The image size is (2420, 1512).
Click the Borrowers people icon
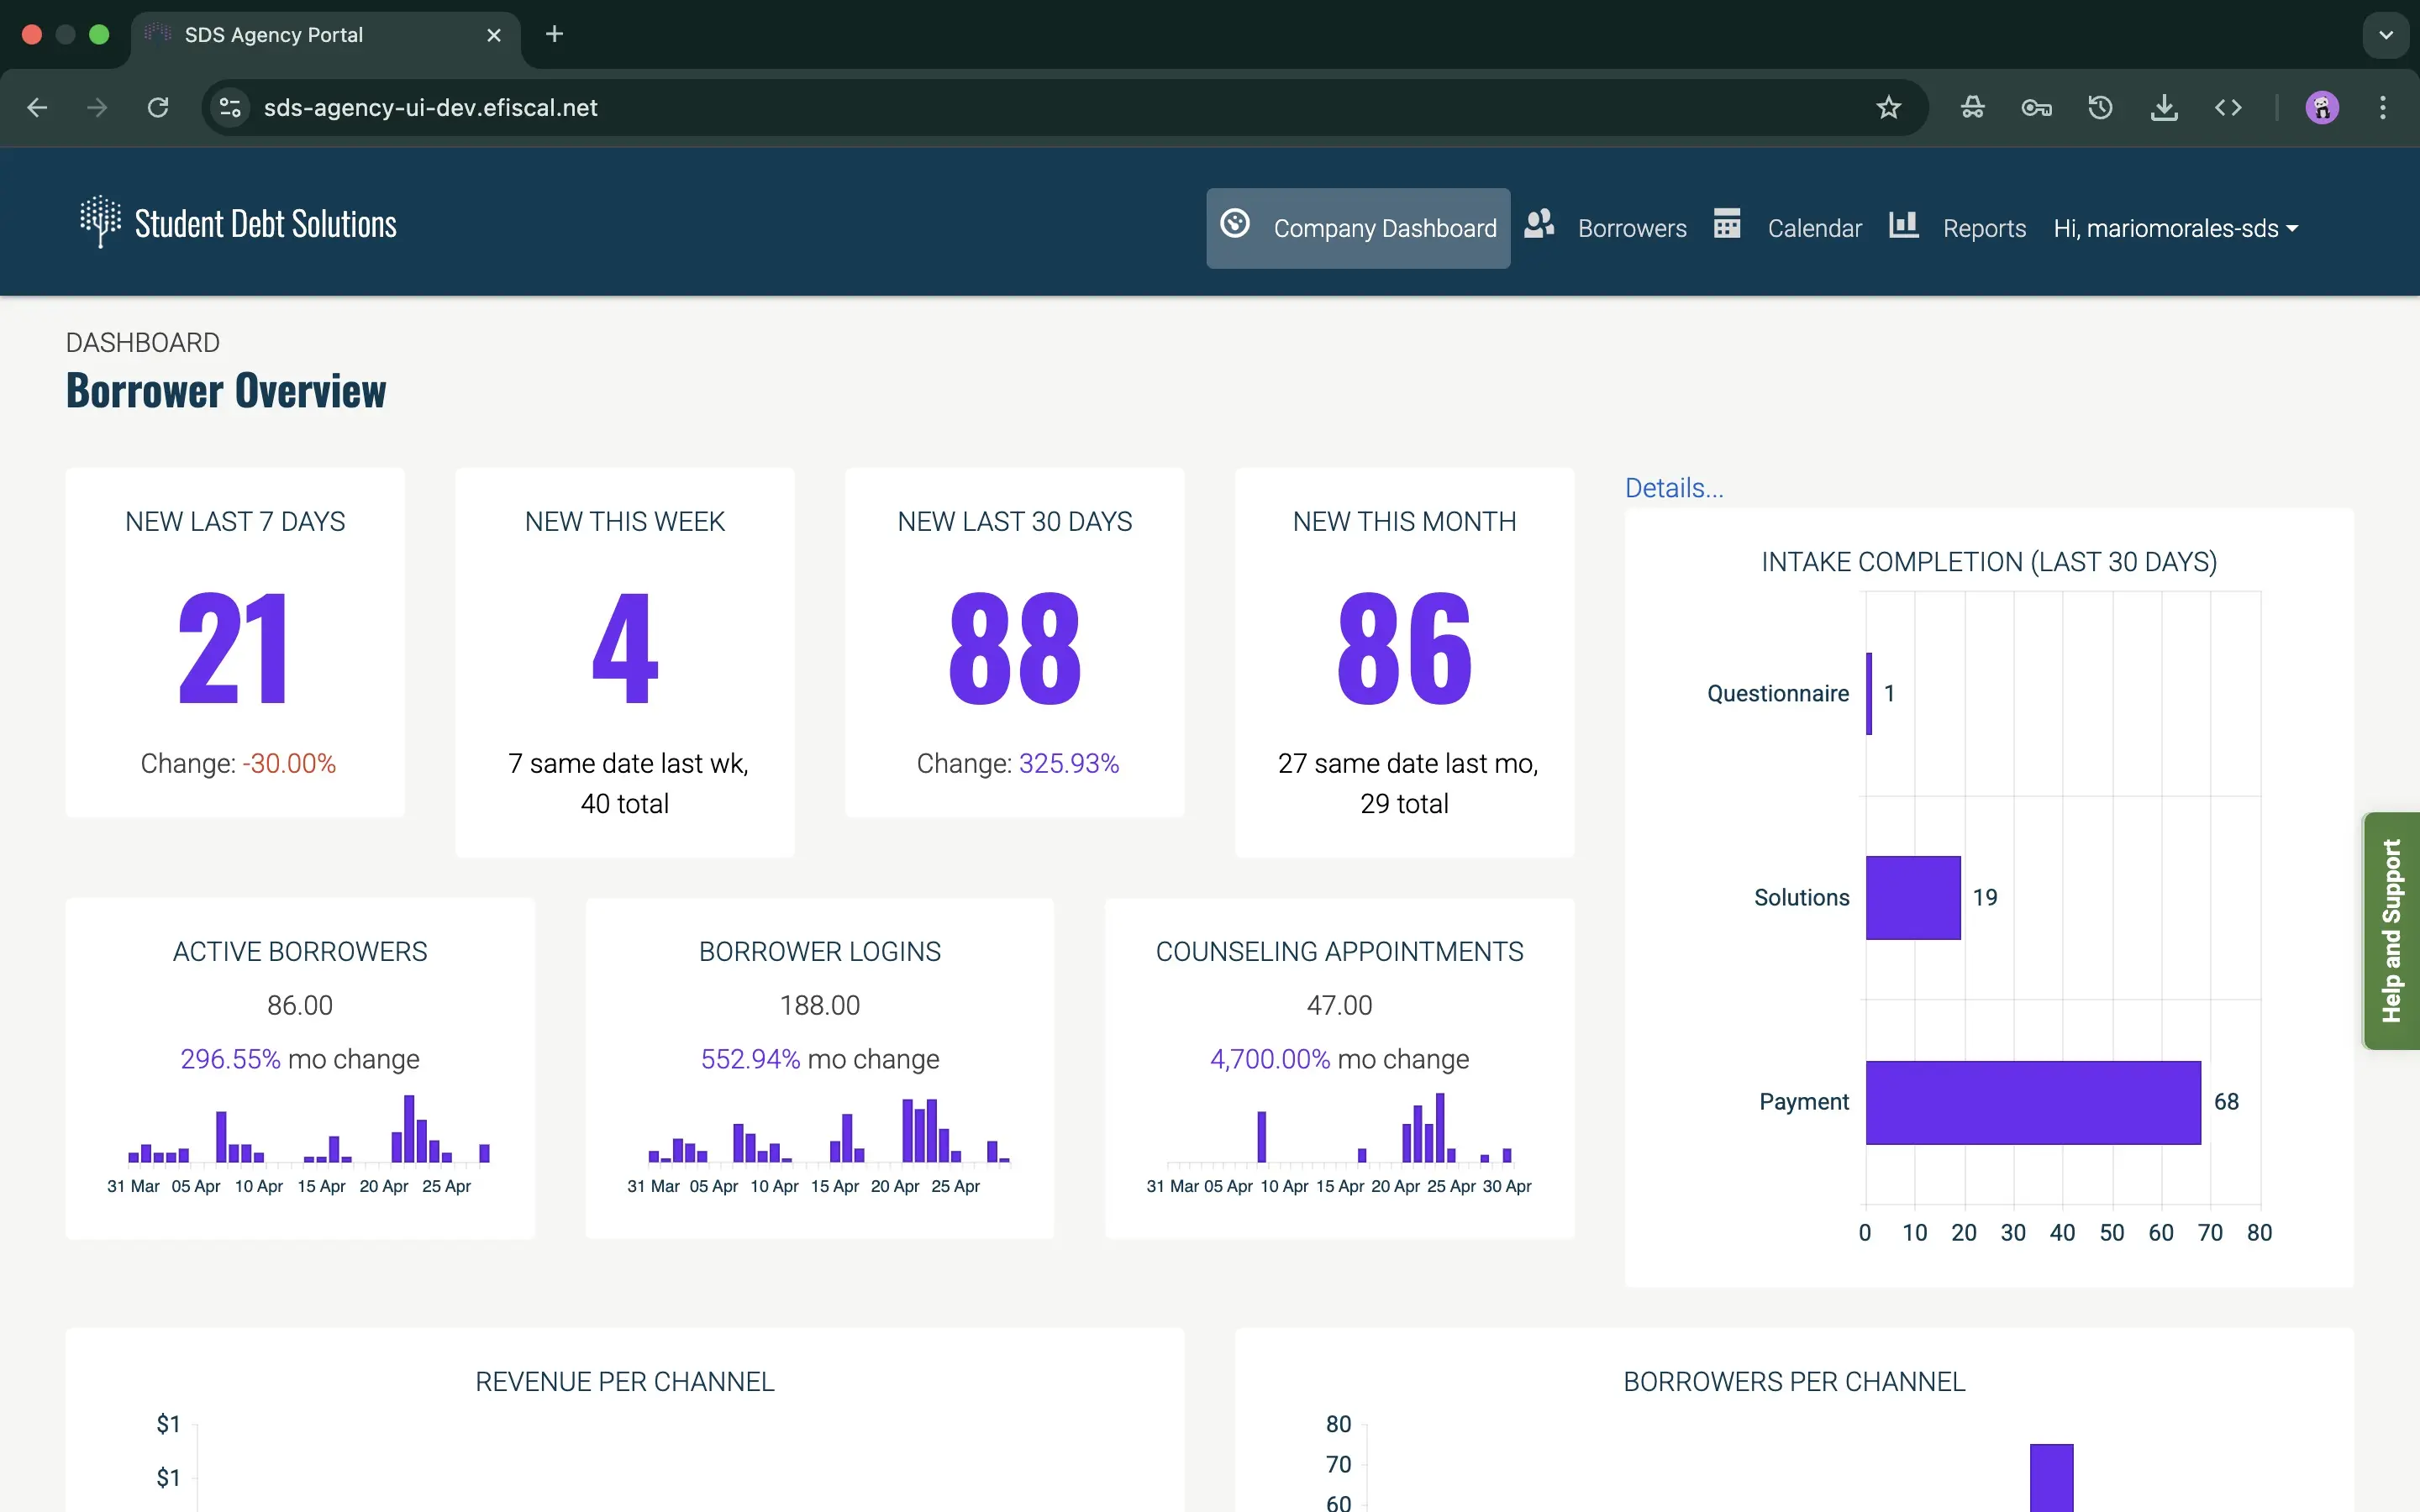1539,224
